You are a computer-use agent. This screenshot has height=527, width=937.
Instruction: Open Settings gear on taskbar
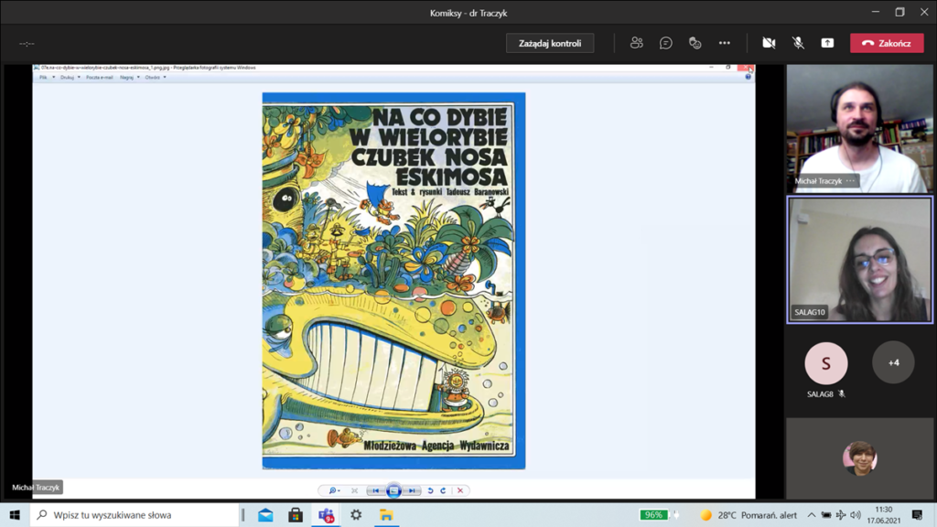pos(356,514)
